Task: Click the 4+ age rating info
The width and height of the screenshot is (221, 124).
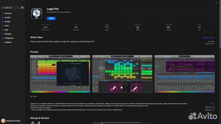Action: coord(76,27)
